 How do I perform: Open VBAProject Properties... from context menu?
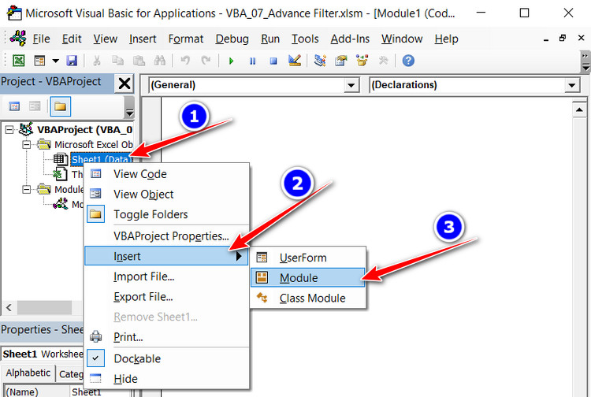pos(166,236)
